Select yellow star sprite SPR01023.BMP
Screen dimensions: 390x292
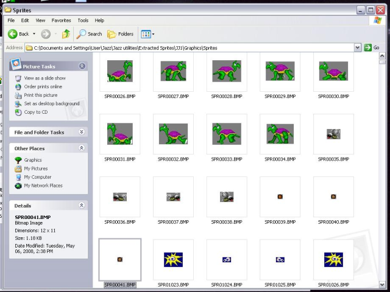[173, 260]
